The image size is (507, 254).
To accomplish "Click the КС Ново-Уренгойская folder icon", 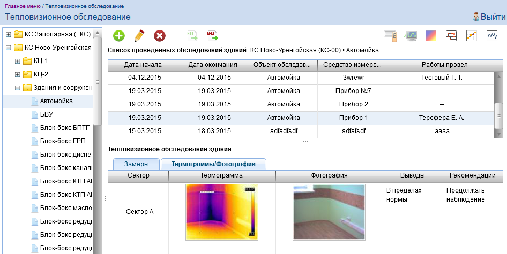I will tap(18, 48).
